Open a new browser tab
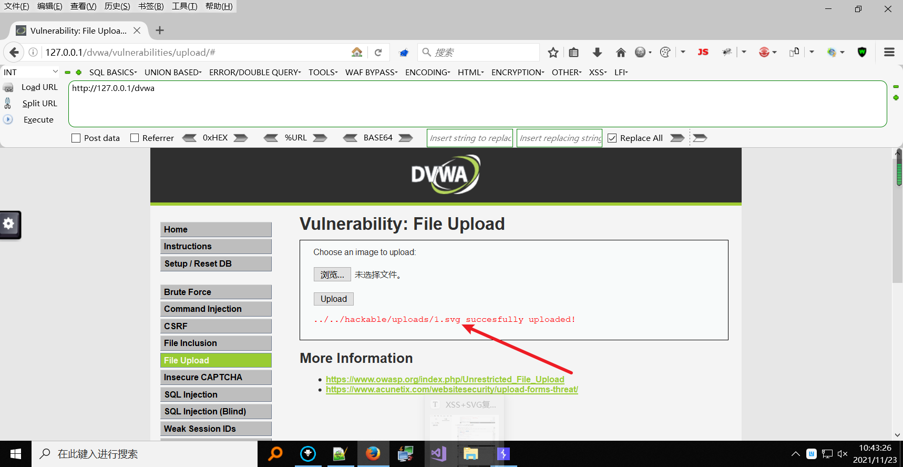The width and height of the screenshot is (903, 467). tap(160, 31)
